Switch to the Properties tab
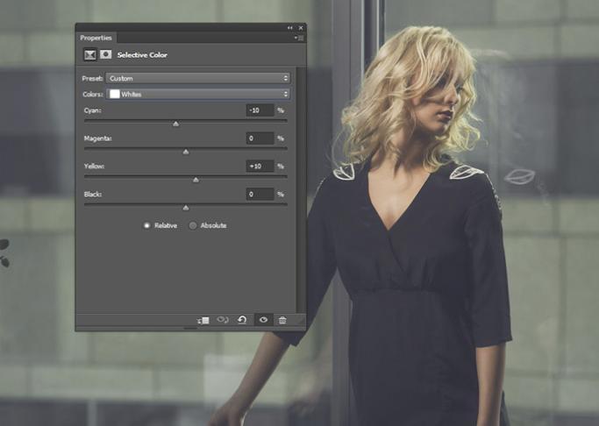 (96, 38)
